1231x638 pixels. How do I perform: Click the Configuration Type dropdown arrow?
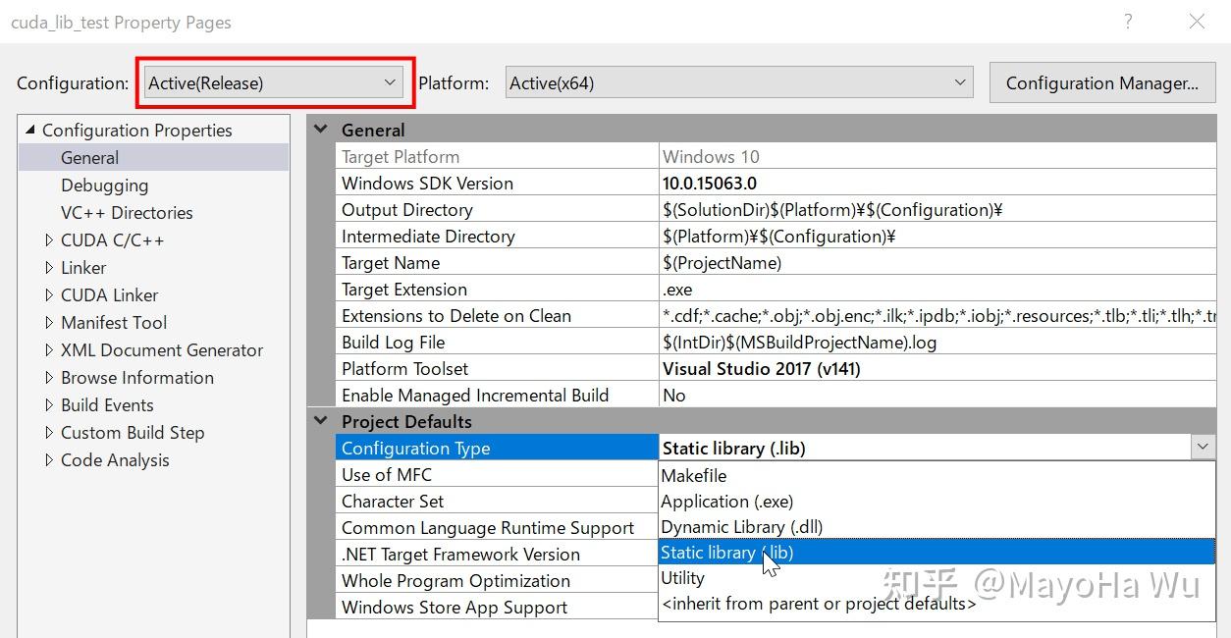pyautogui.click(x=1203, y=448)
